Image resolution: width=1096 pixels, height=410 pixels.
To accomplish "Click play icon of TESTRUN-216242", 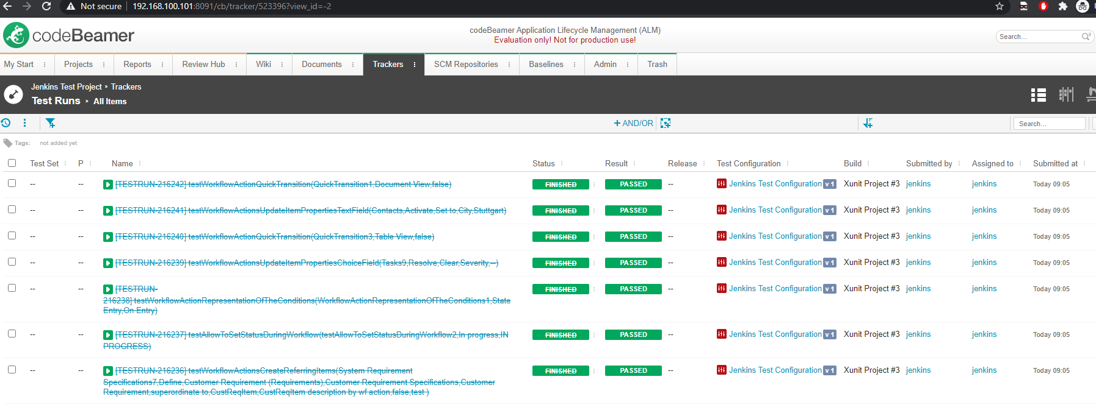I will (108, 185).
